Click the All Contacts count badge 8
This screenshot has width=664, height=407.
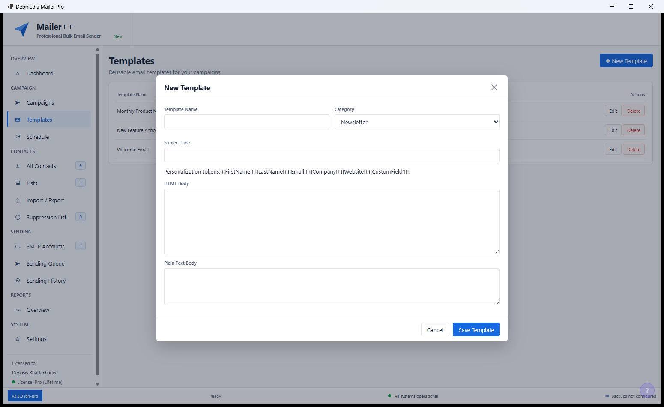tap(81, 166)
